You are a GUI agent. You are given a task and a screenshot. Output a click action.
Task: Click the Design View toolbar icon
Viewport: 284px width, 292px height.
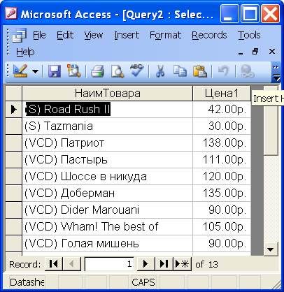tap(20, 71)
